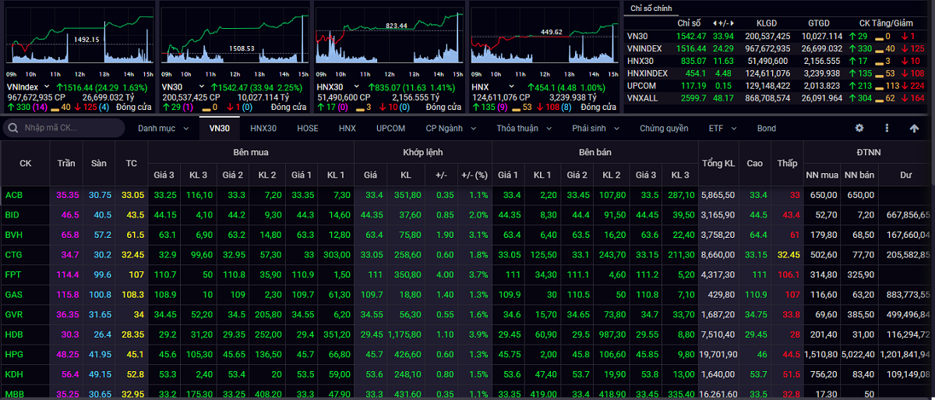The height and width of the screenshot is (400, 935).
Task: Open the CTG stock ticker
Action: click(13, 254)
